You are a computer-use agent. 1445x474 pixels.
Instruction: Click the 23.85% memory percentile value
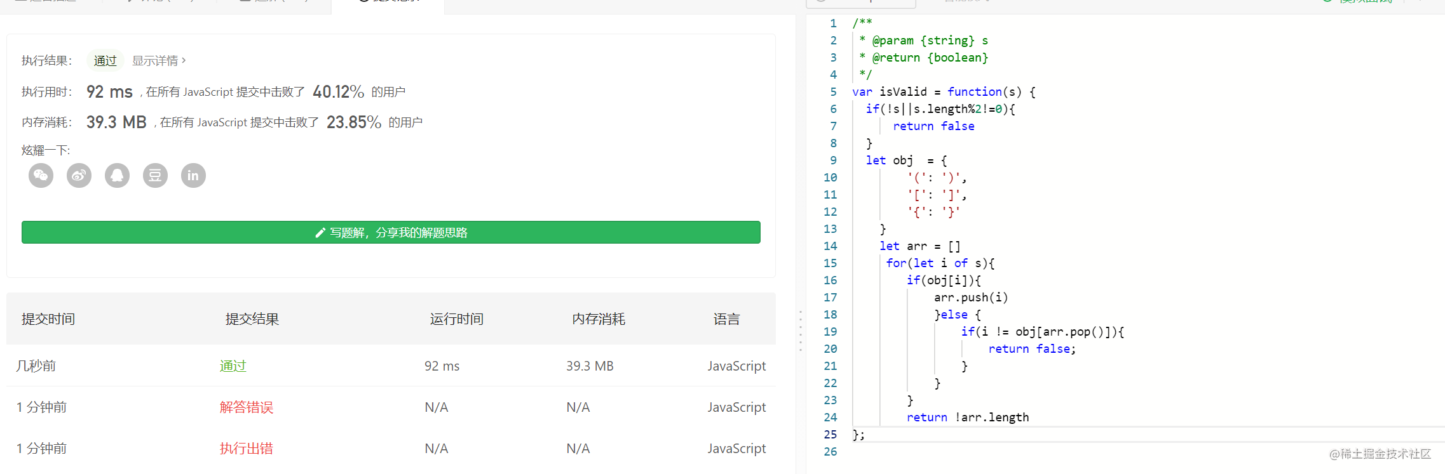tap(354, 122)
